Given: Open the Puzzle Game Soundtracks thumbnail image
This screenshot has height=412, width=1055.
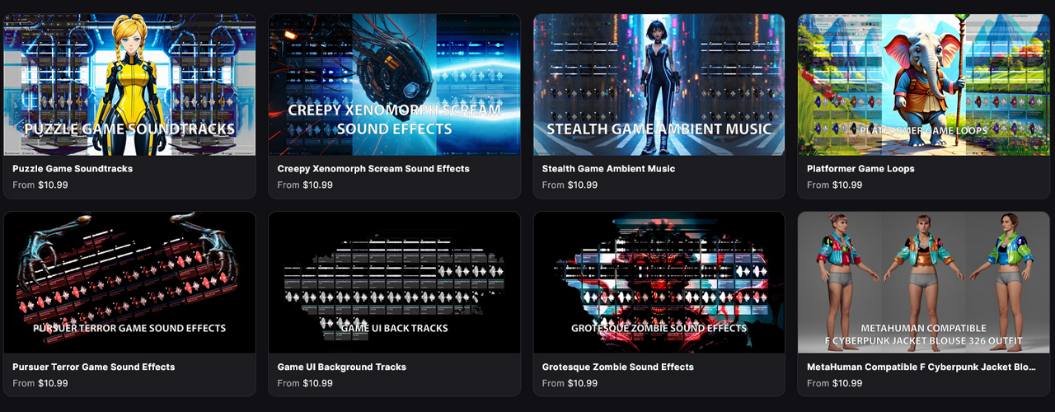Looking at the screenshot, I should pyautogui.click(x=129, y=85).
